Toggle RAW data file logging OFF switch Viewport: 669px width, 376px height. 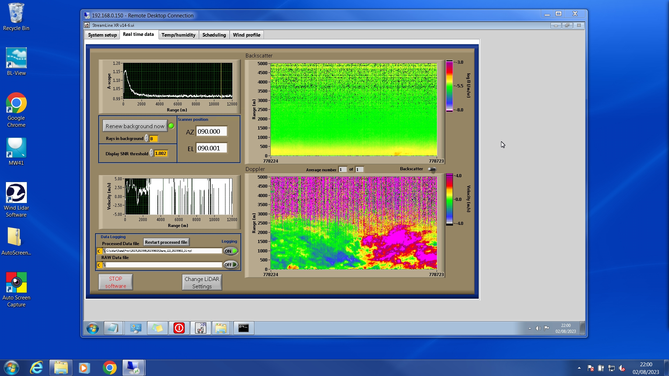pos(231,265)
